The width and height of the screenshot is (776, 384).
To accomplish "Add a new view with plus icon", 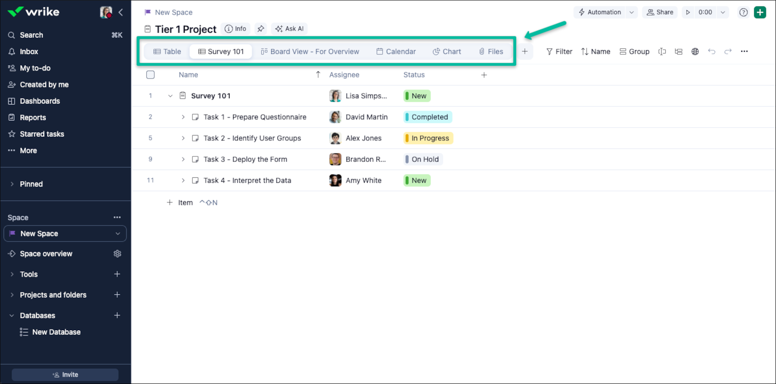I will tap(525, 52).
